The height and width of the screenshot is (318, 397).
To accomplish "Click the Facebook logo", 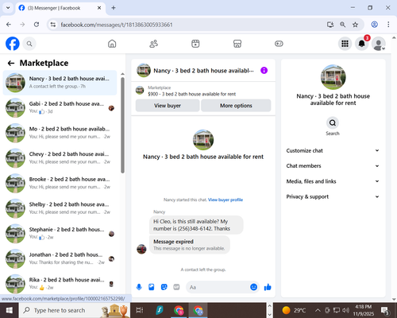I will (x=13, y=44).
